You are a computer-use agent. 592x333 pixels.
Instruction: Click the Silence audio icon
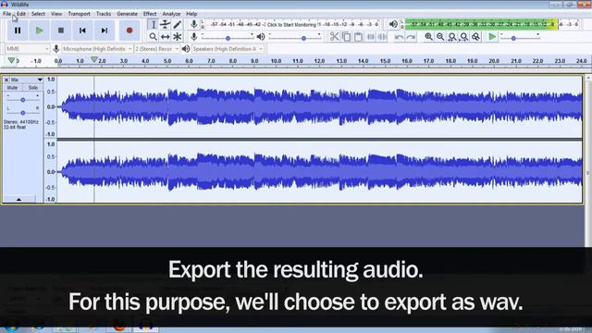click(382, 37)
